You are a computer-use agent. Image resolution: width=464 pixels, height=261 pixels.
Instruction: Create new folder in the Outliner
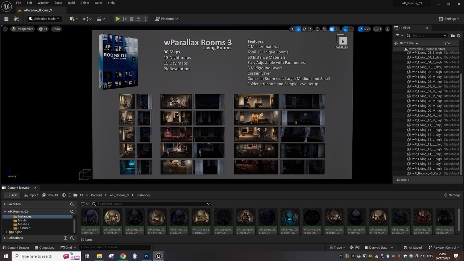453,36
